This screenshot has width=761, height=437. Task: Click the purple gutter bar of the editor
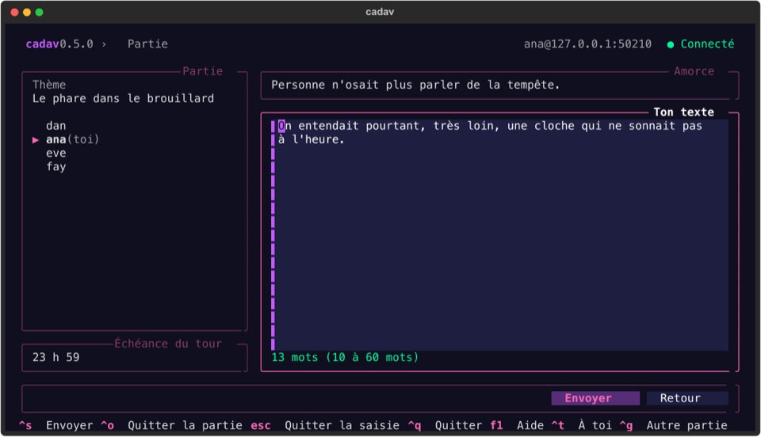tap(273, 234)
